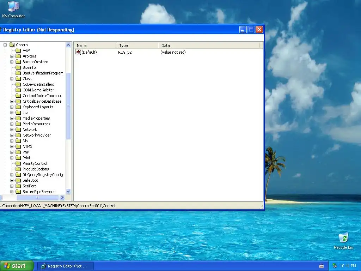Viewport: 361px width, 271px height.
Task: Expand the ScsiPort key
Action: pyautogui.click(x=12, y=186)
